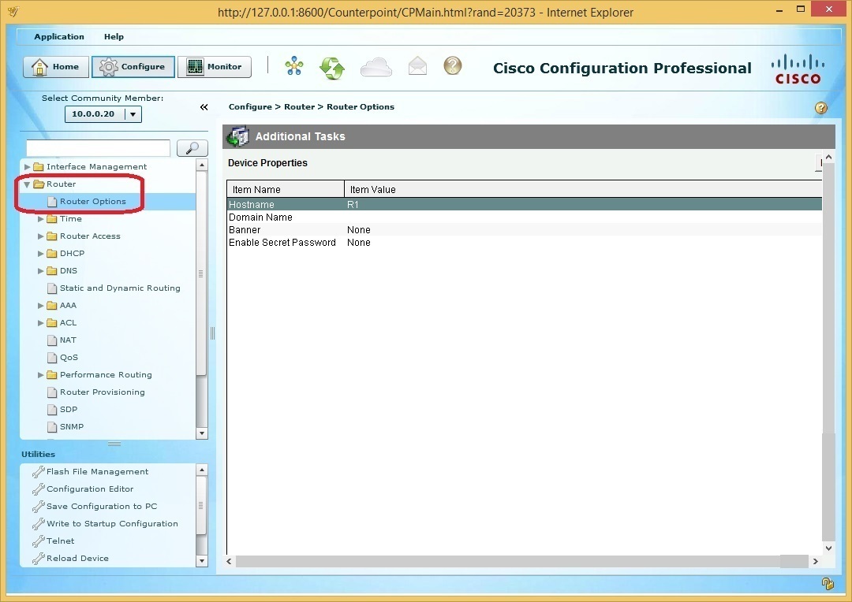Open the Configuration Editor utility

pyautogui.click(x=90, y=489)
